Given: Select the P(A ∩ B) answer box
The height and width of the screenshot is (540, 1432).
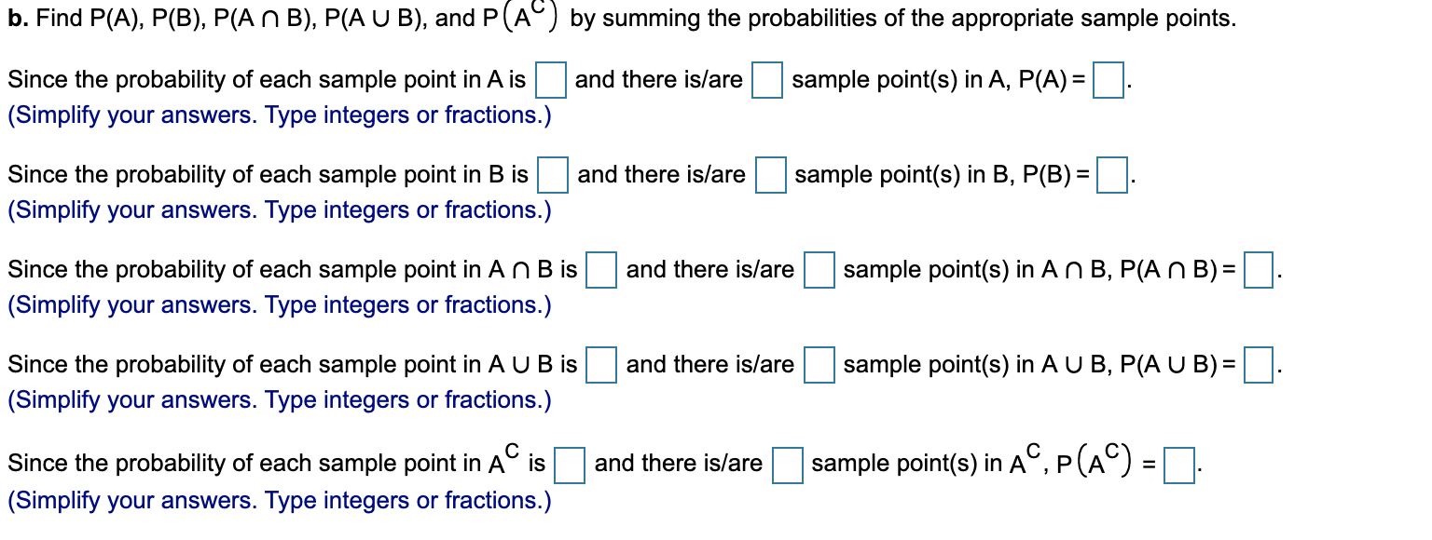Looking at the screenshot, I should coord(1257,271).
